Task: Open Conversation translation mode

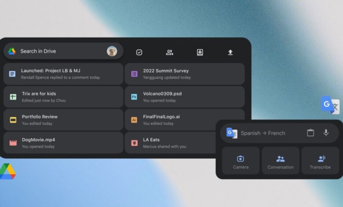Action: tap(281, 161)
